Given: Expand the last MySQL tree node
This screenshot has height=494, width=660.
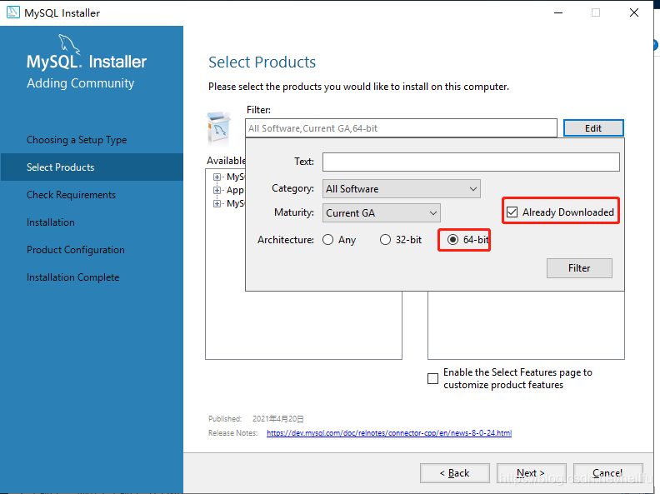Looking at the screenshot, I should tap(217, 203).
